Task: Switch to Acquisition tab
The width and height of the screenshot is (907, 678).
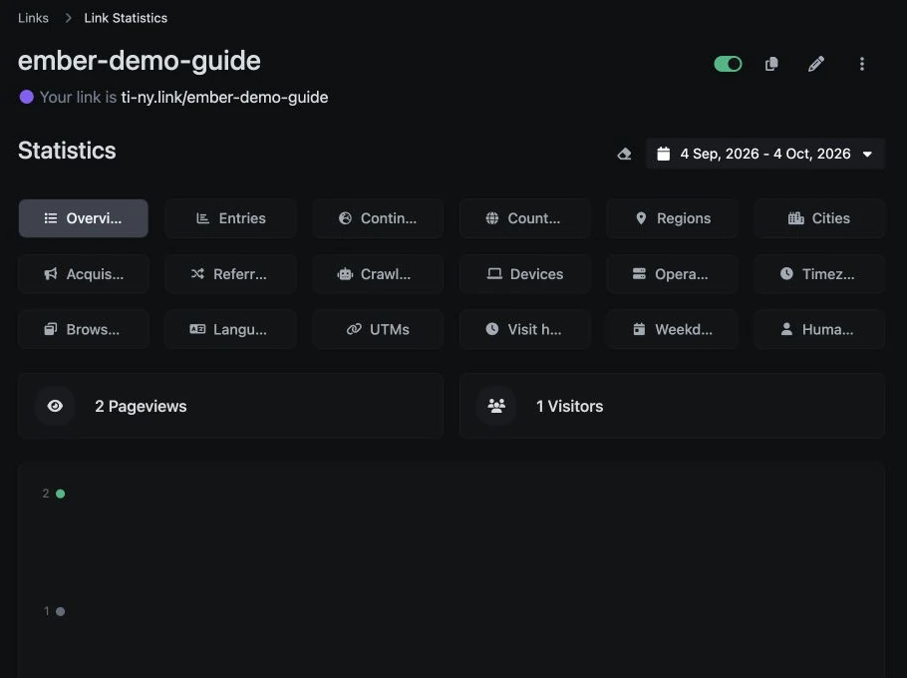Action: click(x=84, y=273)
